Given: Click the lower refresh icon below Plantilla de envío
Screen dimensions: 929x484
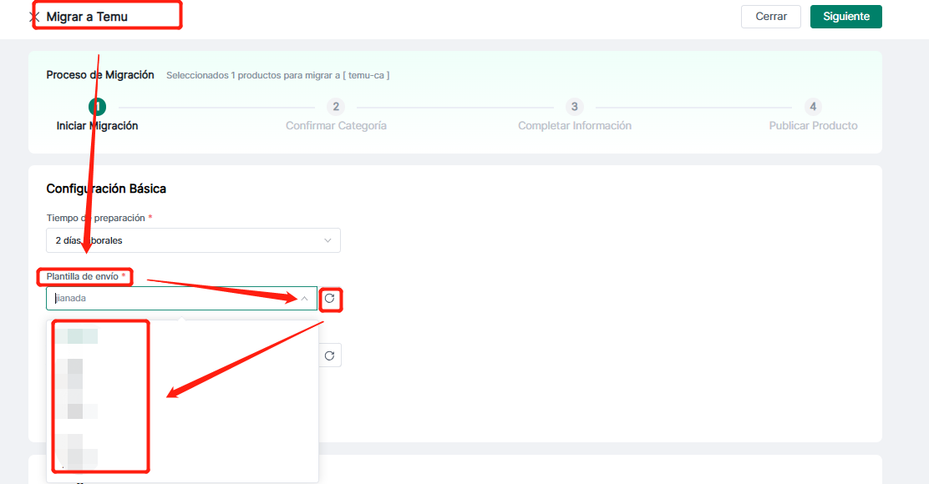Looking at the screenshot, I should pos(330,355).
